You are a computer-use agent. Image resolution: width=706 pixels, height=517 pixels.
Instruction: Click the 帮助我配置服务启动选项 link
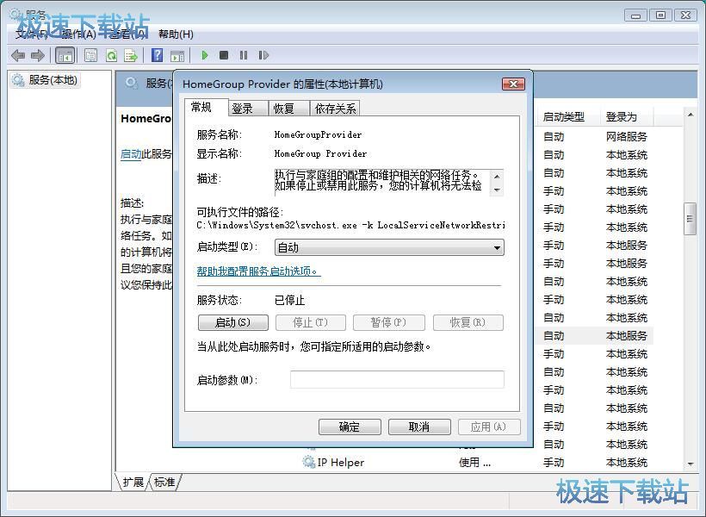pyautogui.click(x=258, y=271)
